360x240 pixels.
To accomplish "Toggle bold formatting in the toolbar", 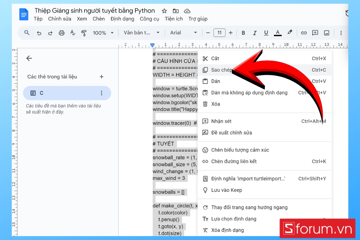I will pos(243,33).
